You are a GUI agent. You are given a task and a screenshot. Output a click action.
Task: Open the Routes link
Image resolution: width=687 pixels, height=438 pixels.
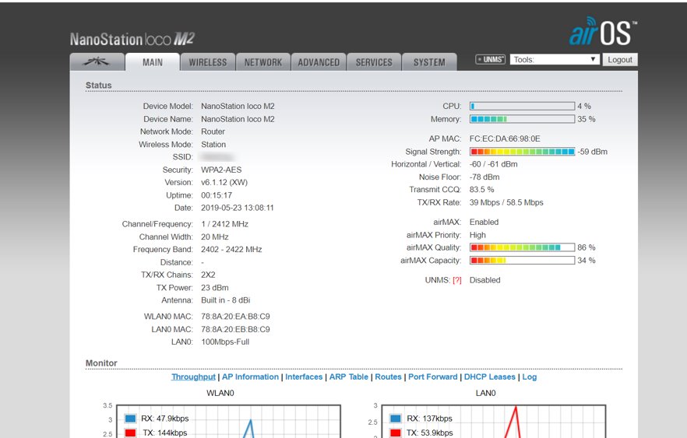[x=388, y=377]
